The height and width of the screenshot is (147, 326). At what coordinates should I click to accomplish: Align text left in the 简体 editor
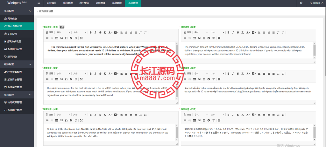coord(122,33)
